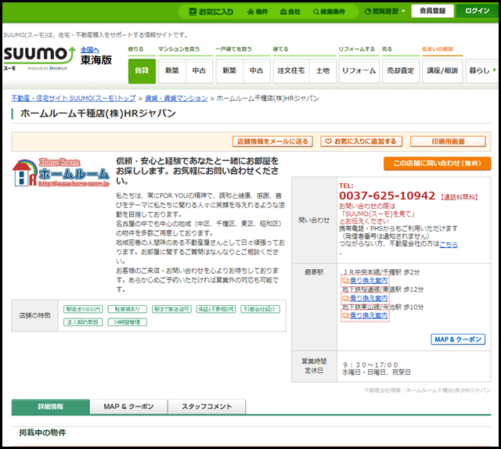
Task: Open the 印刷用画面 print view
Action: click(448, 142)
